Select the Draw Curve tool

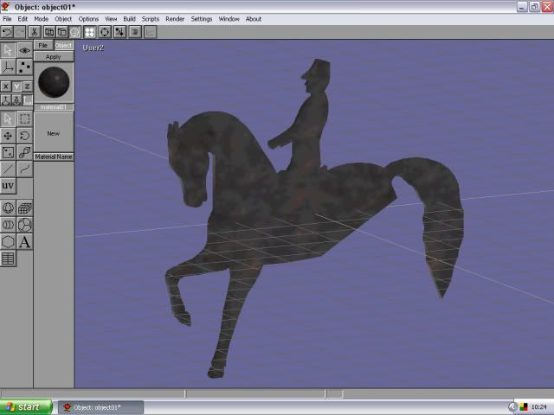(x=24, y=169)
